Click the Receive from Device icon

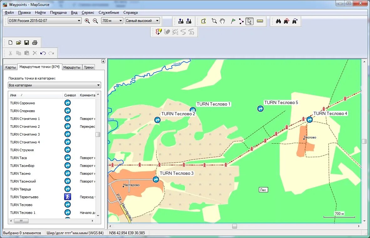pyautogui.click(x=189, y=21)
